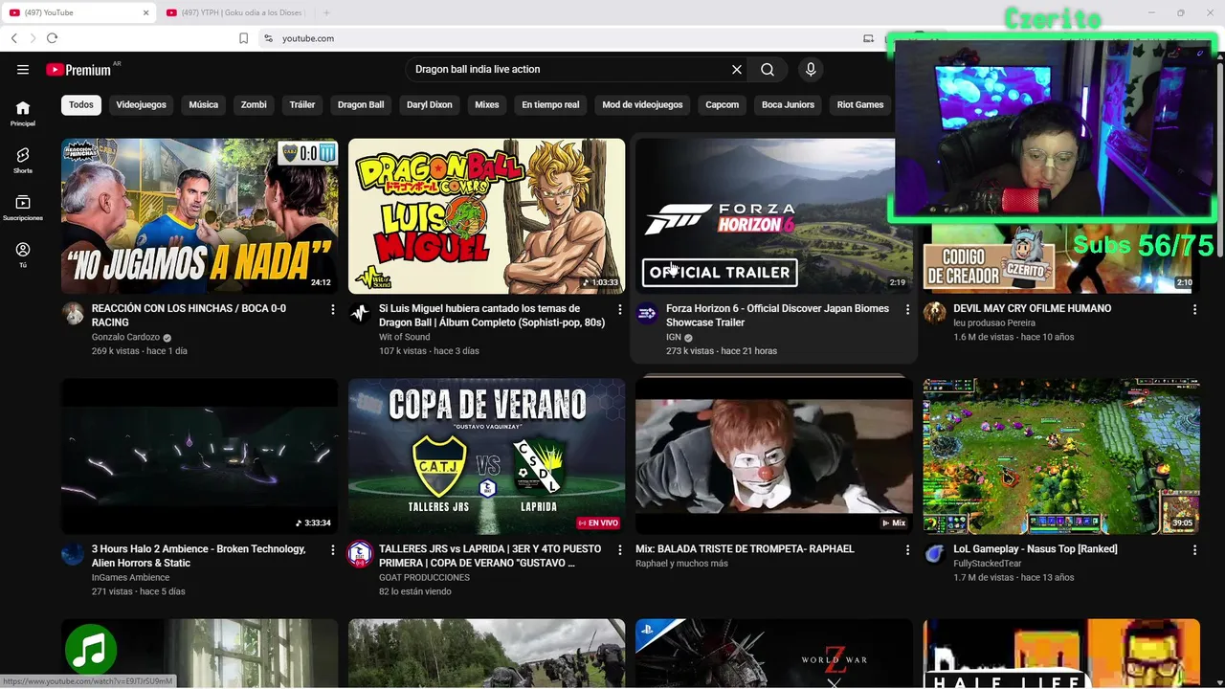This screenshot has height=689, width=1225.
Task: Open options for Nasus Top gameplay video
Action: click(1194, 549)
